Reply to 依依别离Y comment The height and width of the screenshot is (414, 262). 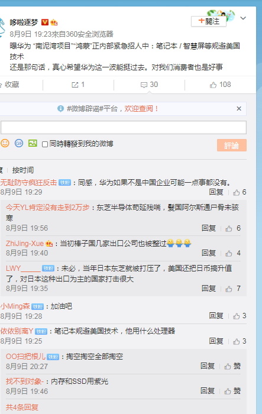(x=216, y=341)
